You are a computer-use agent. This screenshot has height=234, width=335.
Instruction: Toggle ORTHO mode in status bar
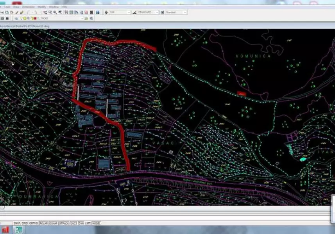coord(34,223)
